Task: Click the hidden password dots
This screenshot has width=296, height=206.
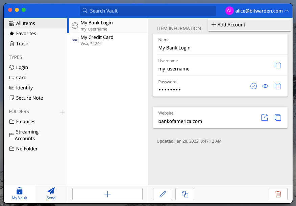Action: [170, 90]
